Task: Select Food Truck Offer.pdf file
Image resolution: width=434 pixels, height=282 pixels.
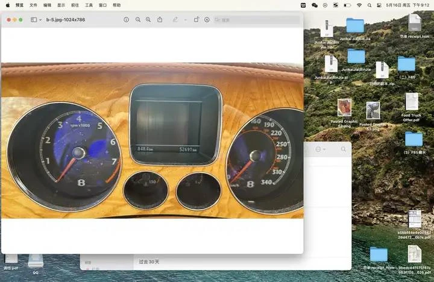Action: [x=412, y=102]
